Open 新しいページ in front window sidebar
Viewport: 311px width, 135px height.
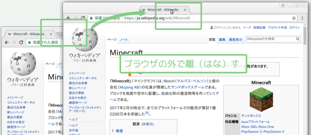(77, 88)
